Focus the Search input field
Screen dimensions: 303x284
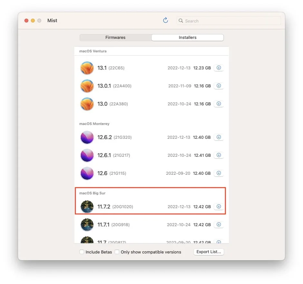pos(229,21)
